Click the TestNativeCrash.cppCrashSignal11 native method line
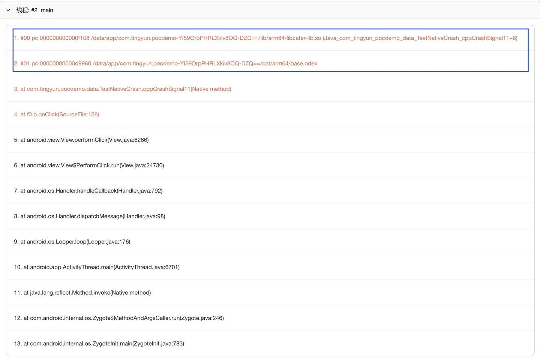The image size is (540, 358). tap(123, 89)
